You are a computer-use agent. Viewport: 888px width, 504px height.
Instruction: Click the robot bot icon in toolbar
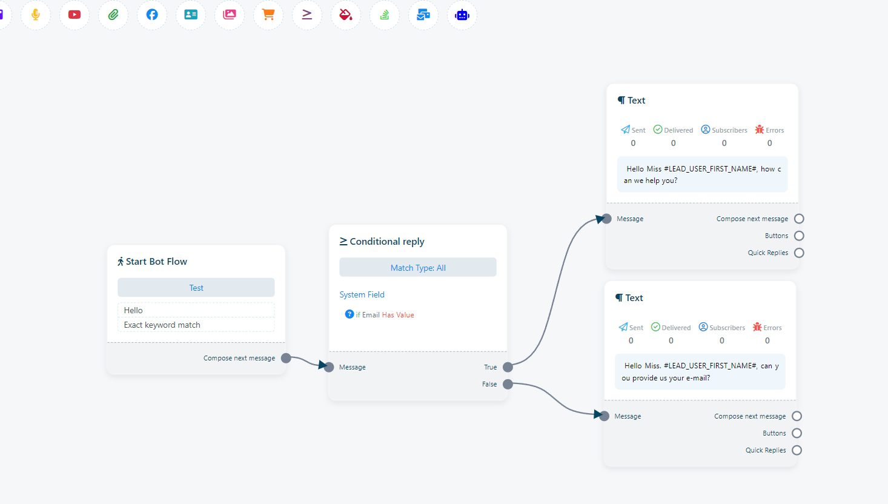462,15
